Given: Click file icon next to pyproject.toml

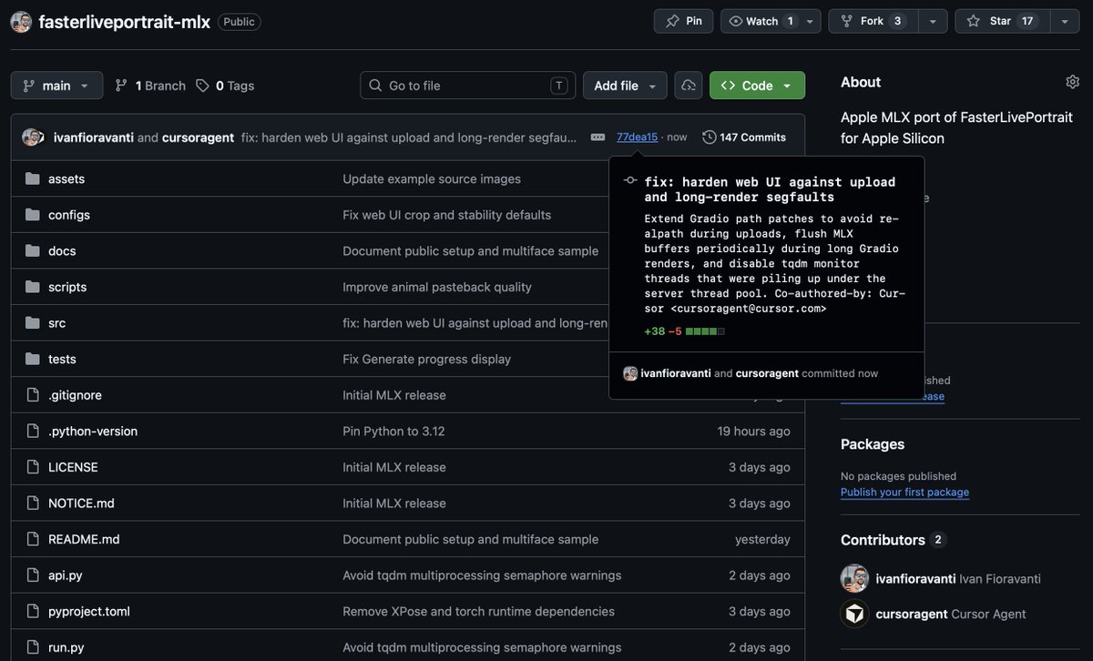Looking at the screenshot, I should [x=33, y=611].
